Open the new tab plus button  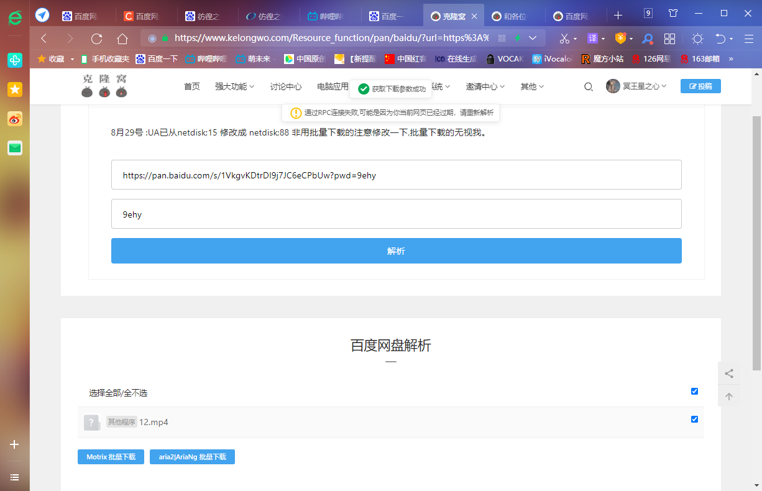click(x=618, y=16)
